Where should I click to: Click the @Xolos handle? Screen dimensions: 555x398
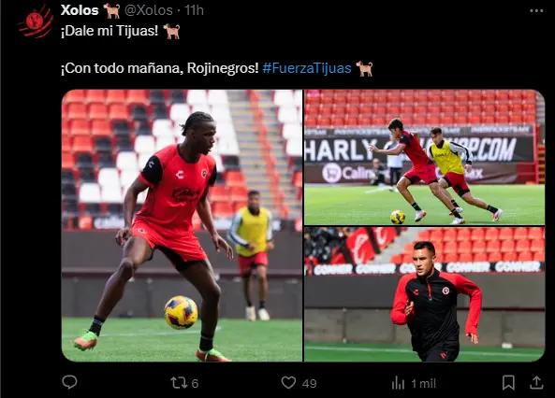click(x=149, y=10)
